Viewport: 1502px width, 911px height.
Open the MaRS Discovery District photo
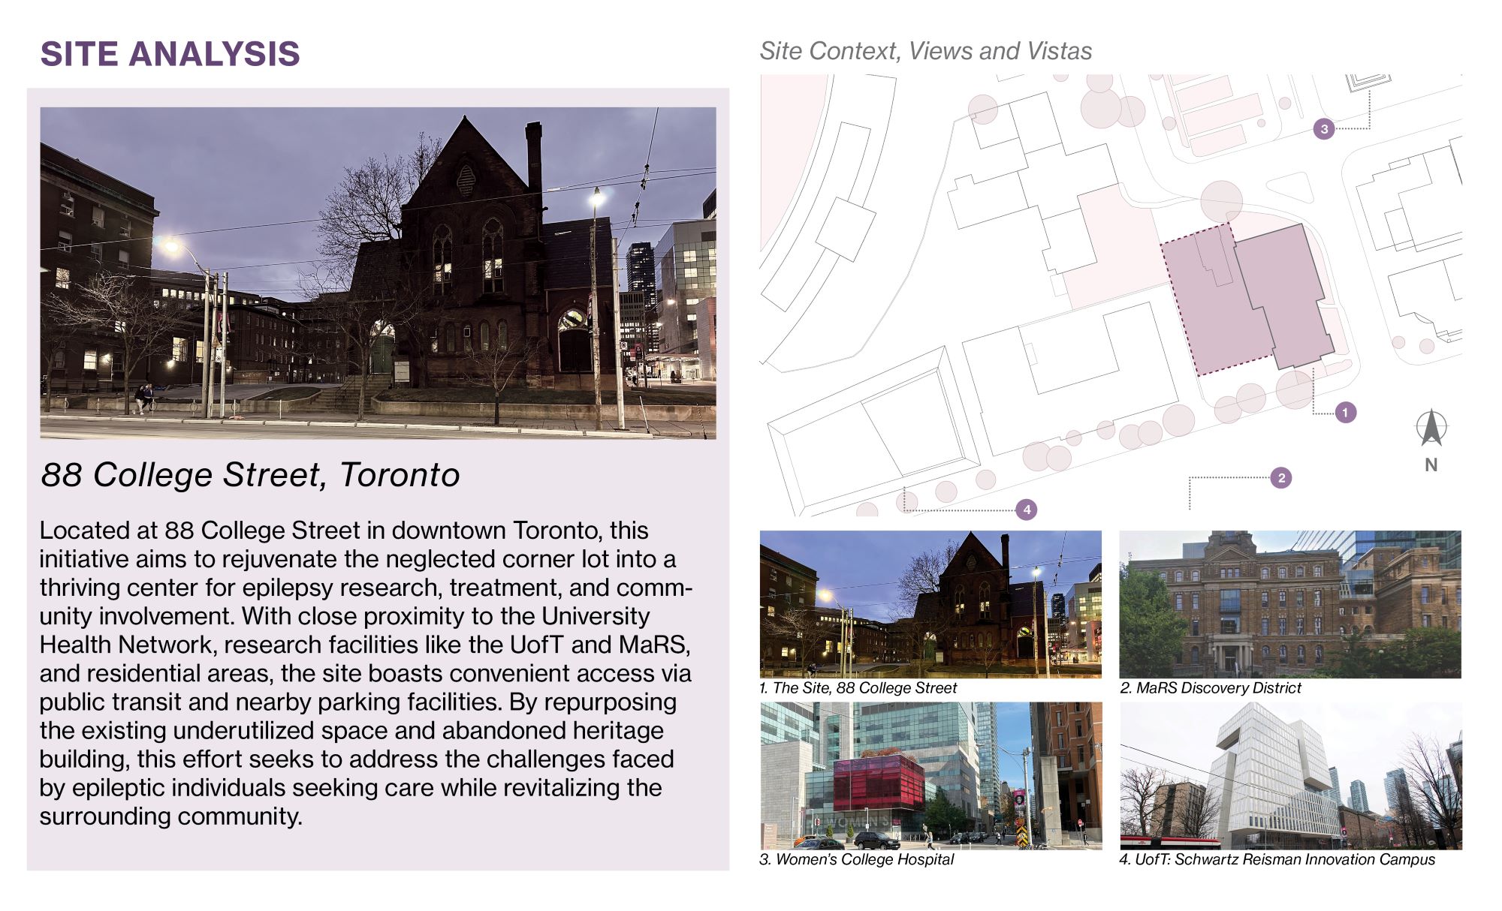tap(1289, 604)
